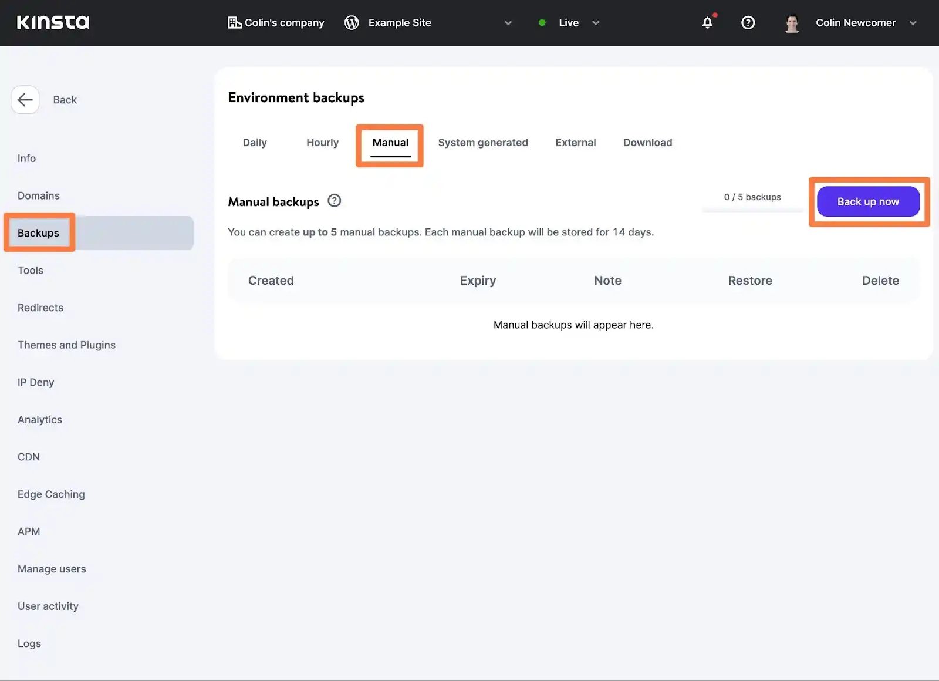
Task: Open the External backups tab
Action: coord(575,143)
